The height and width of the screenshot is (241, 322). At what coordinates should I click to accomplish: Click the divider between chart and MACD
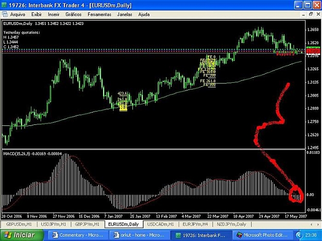[154, 149]
